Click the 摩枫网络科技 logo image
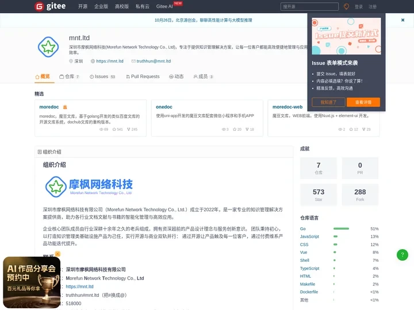This screenshot has width=414, height=310. tap(89, 187)
